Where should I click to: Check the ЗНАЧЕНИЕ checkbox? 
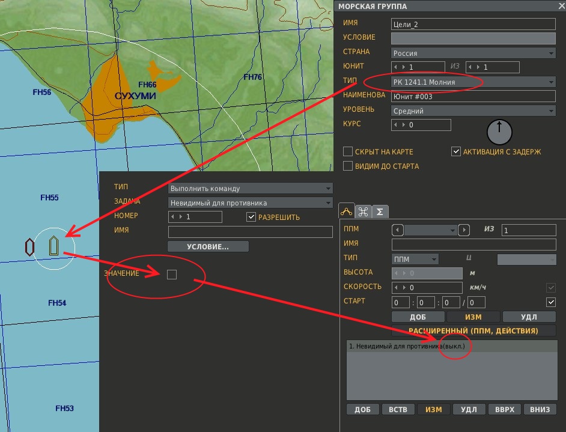click(172, 275)
